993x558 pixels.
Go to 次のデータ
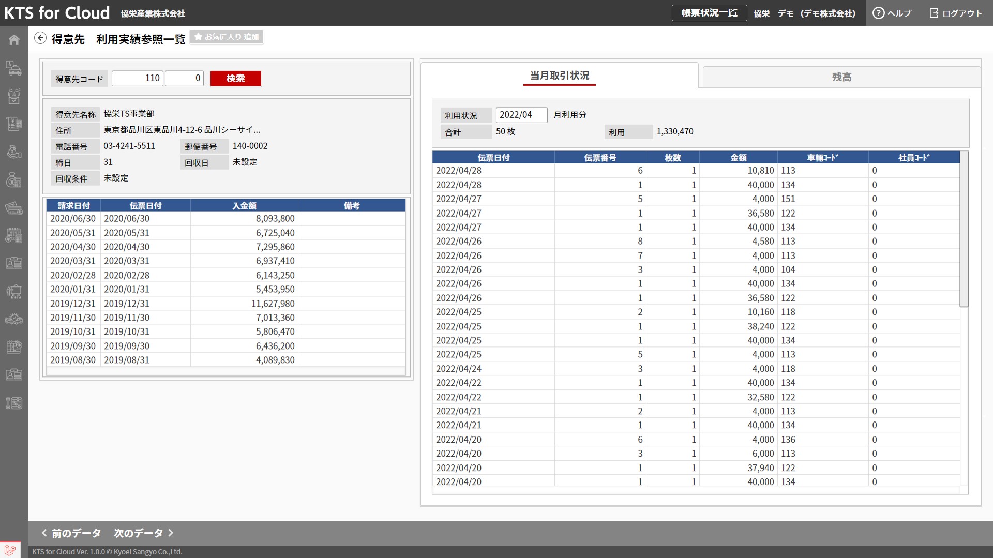click(x=144, y=533)
